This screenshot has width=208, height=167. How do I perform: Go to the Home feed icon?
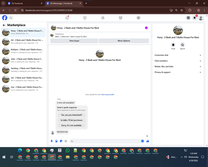coord(67,18)
